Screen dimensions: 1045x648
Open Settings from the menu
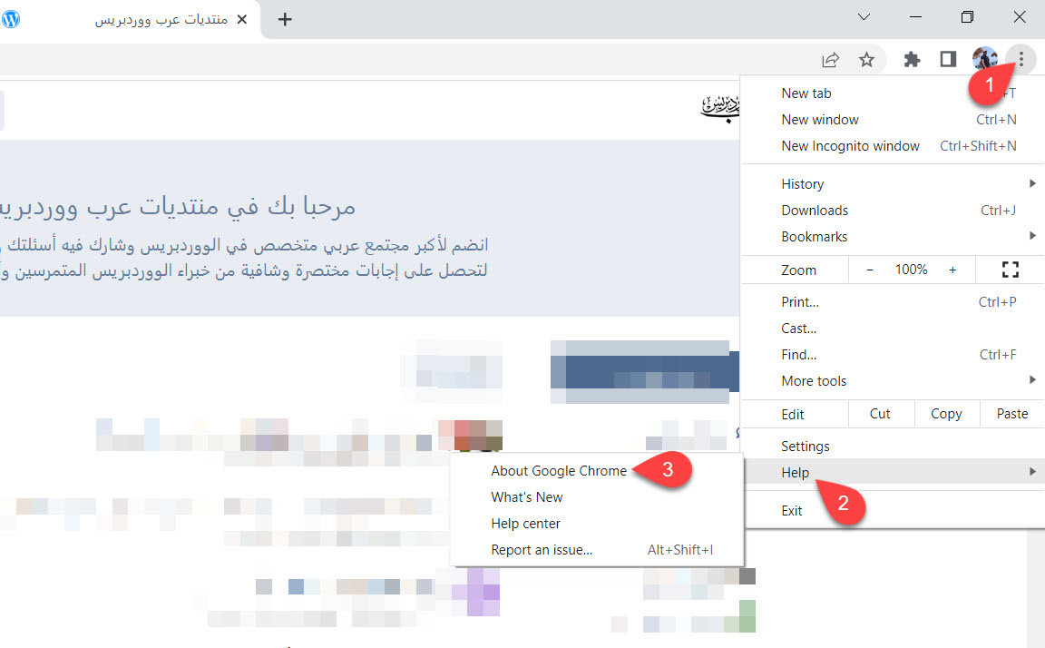coord(893,446)
